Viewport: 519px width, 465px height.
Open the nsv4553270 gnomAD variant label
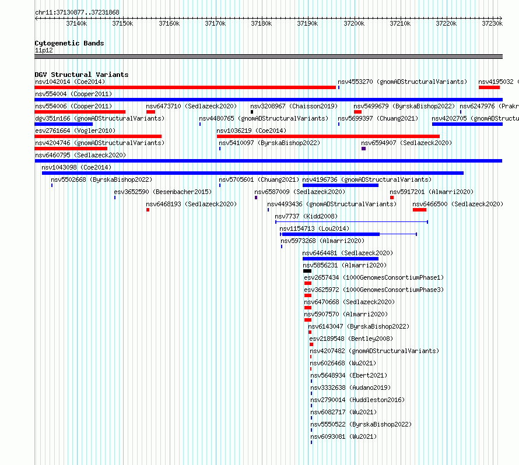pyautogui.click(x=402, y=82)
